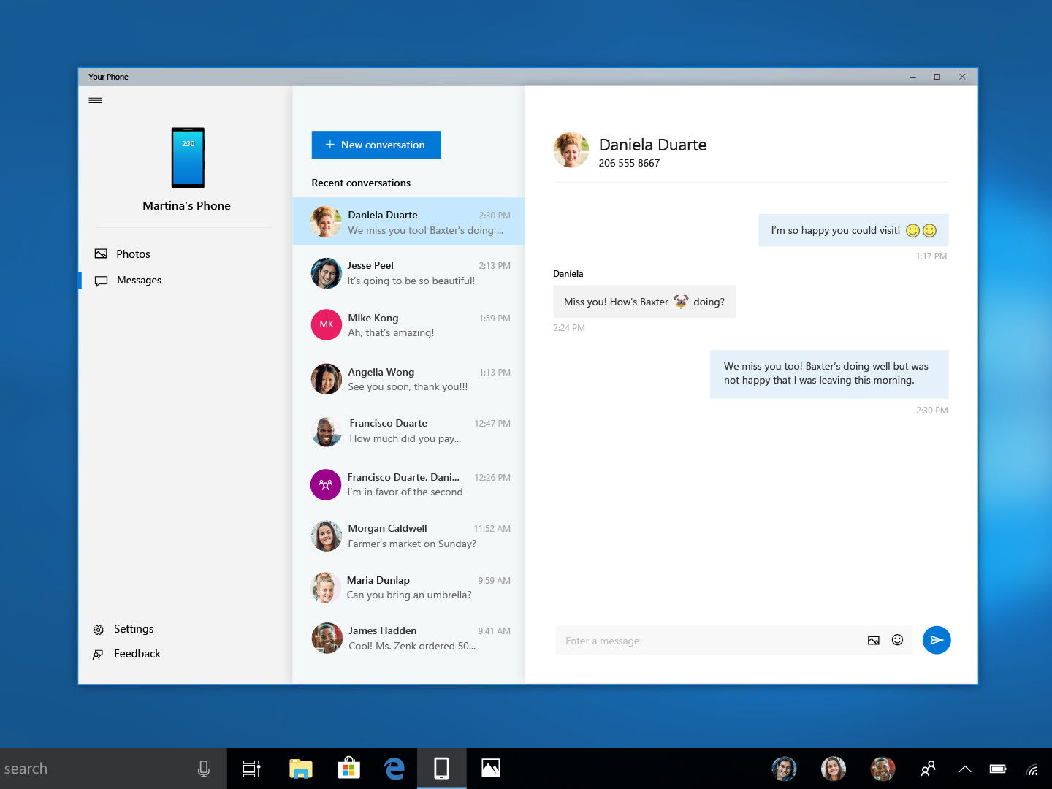The height and width of the screenshot is (789, 1052).
Task: Open Morgan Caldwell conversation
Action: point(409,536)
